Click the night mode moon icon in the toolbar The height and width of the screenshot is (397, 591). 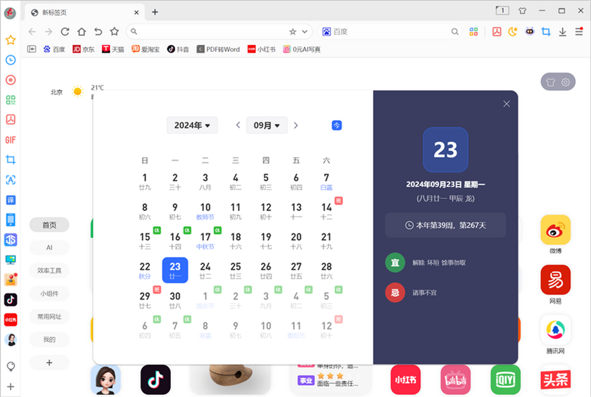[x=513, y=32]
